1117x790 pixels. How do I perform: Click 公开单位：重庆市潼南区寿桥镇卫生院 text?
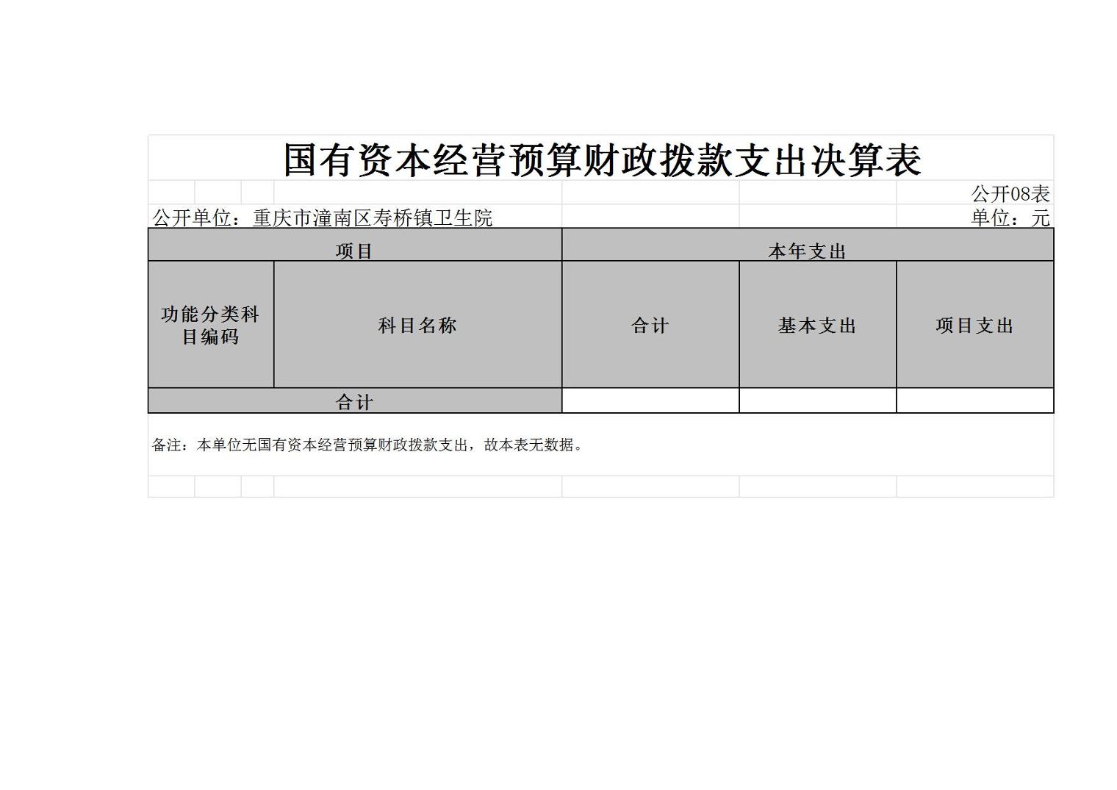click(x=322, y=218)
